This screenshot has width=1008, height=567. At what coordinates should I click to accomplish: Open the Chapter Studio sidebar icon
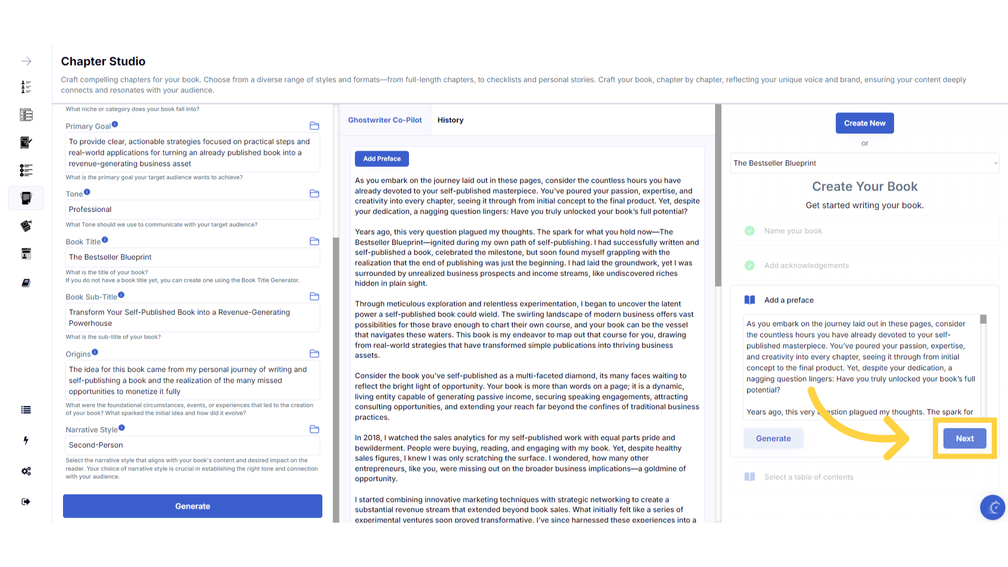(26, 198)
